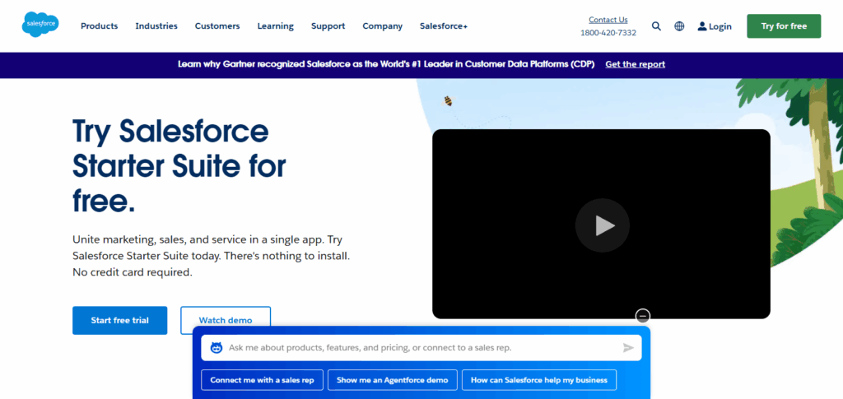Select How can Salesforce help my business
843x399 pixels.
tap(539, 380)
